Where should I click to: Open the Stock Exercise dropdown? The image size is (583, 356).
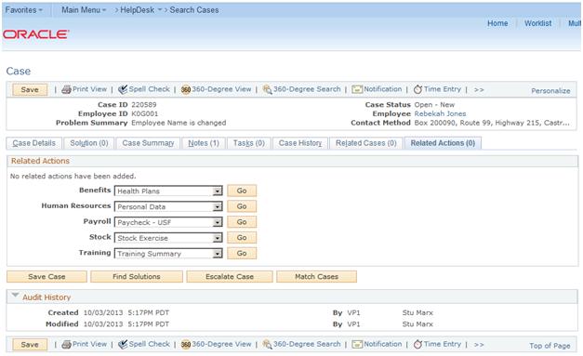point(168,238)
